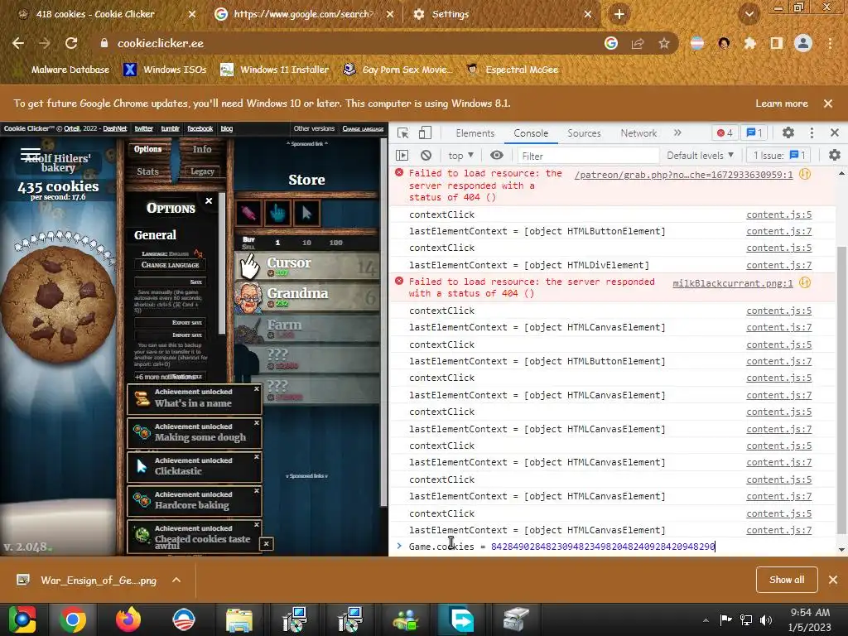This screenshot has height=636, width=848.
Task: Open the JavaScript context dropdown labeled top
Action: [460, 156]
